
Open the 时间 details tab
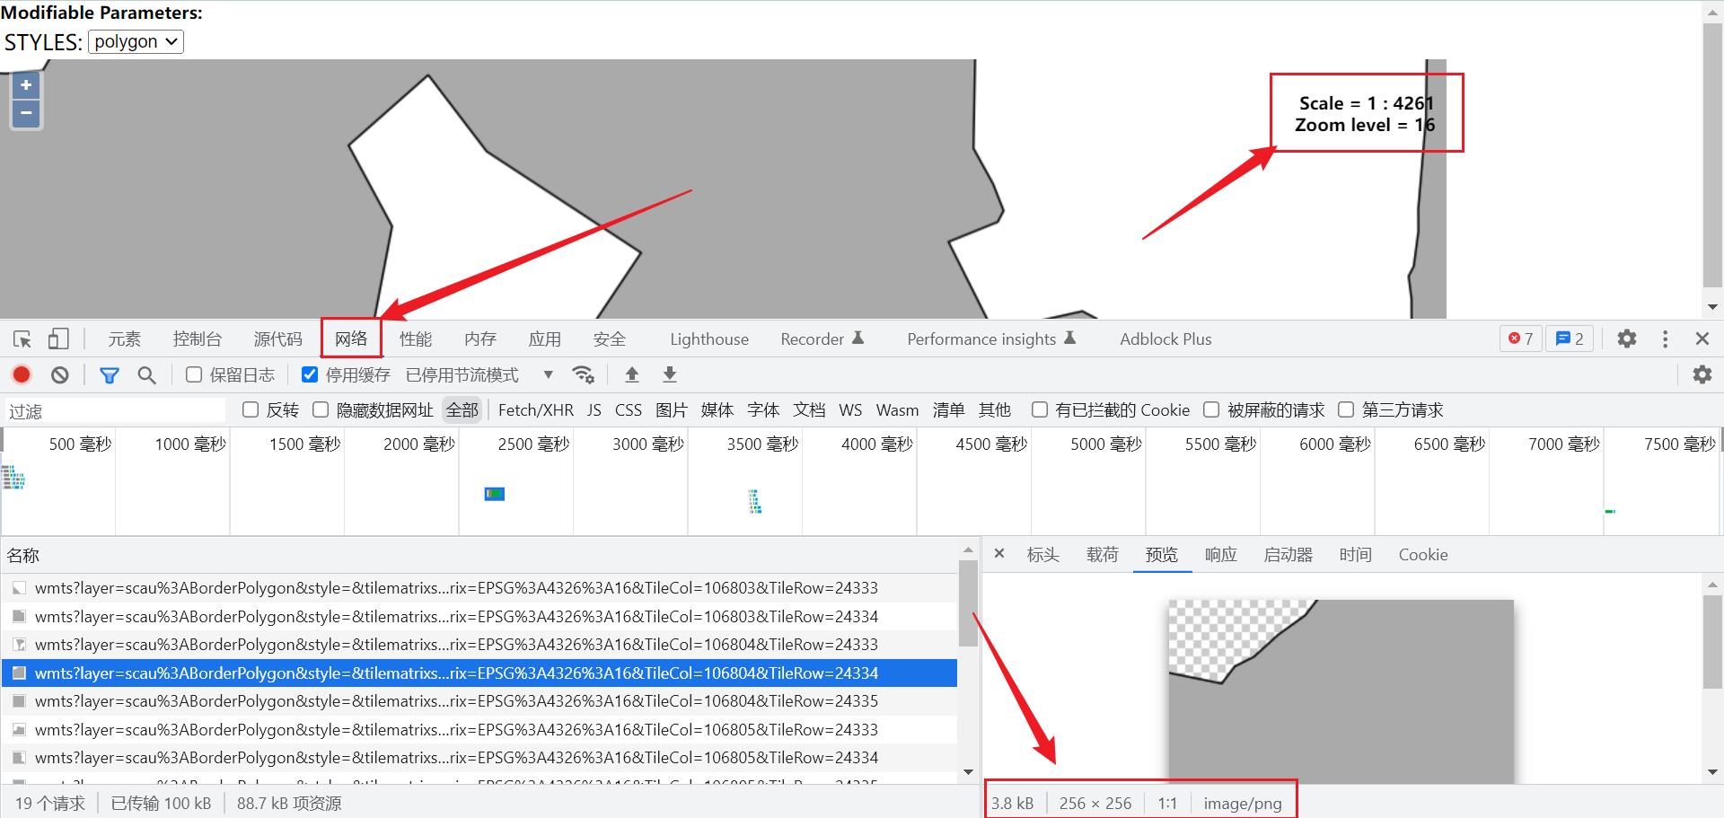pyautogui.click(x=1356, y=554)
